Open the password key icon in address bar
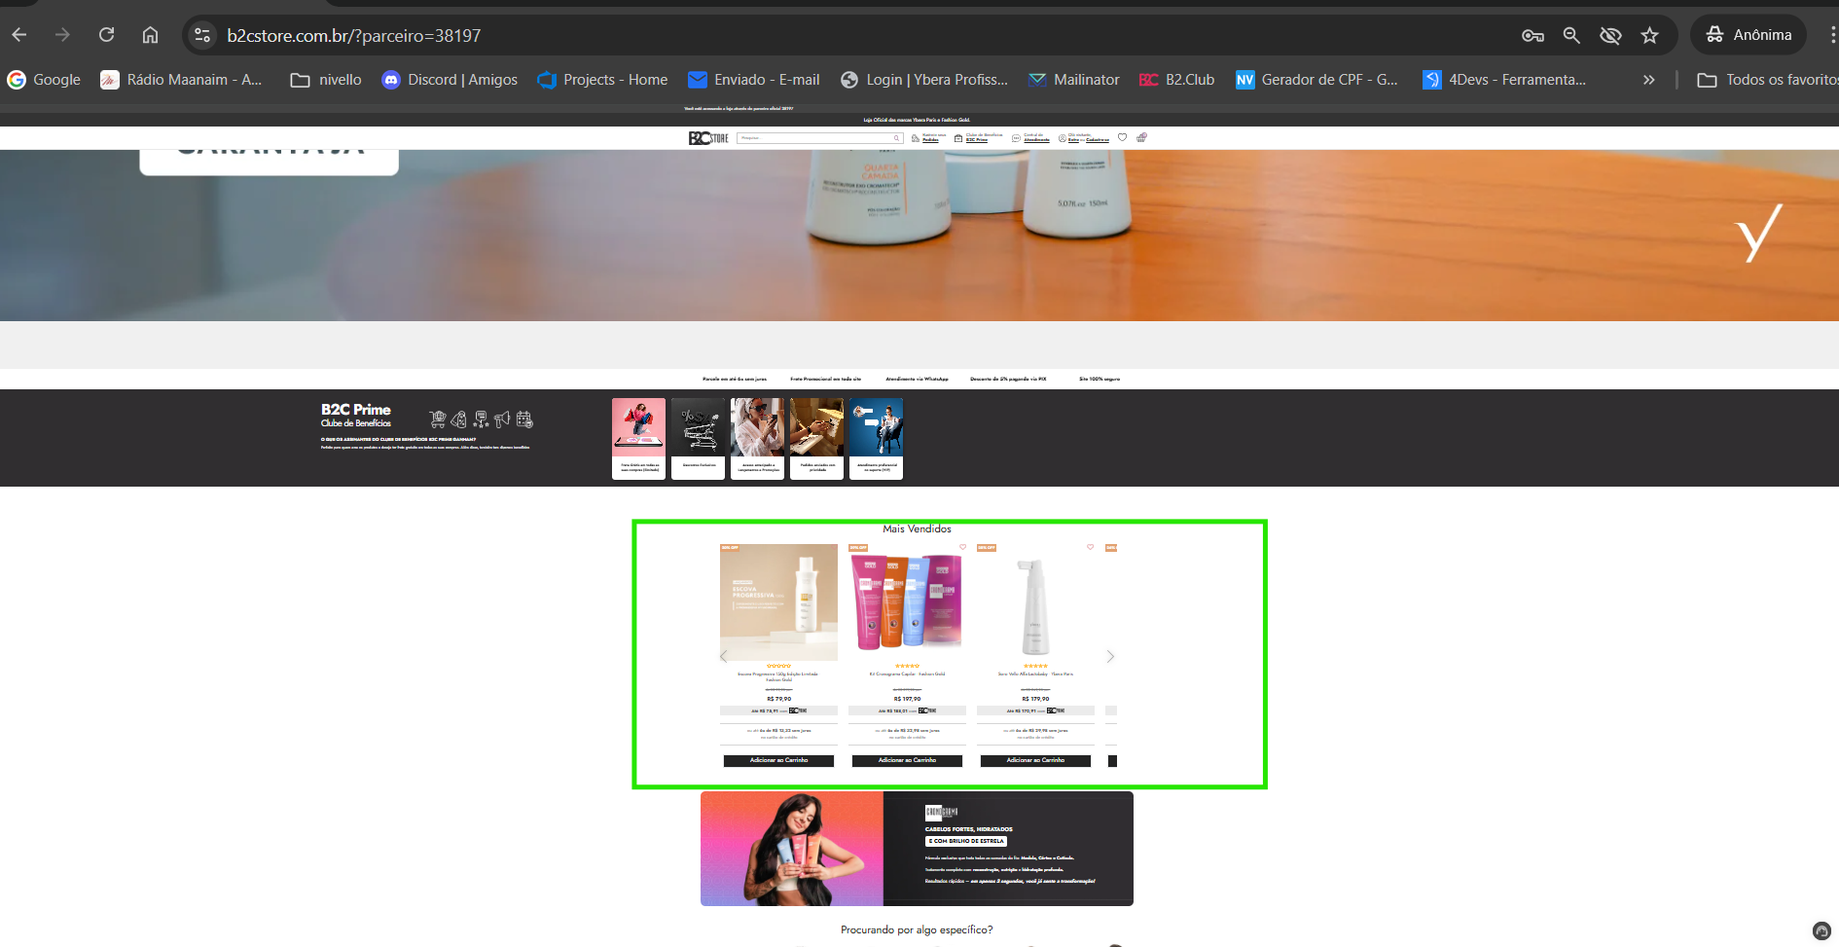Viewport: 1839px width, 947px height. [x=1532, y=35]
